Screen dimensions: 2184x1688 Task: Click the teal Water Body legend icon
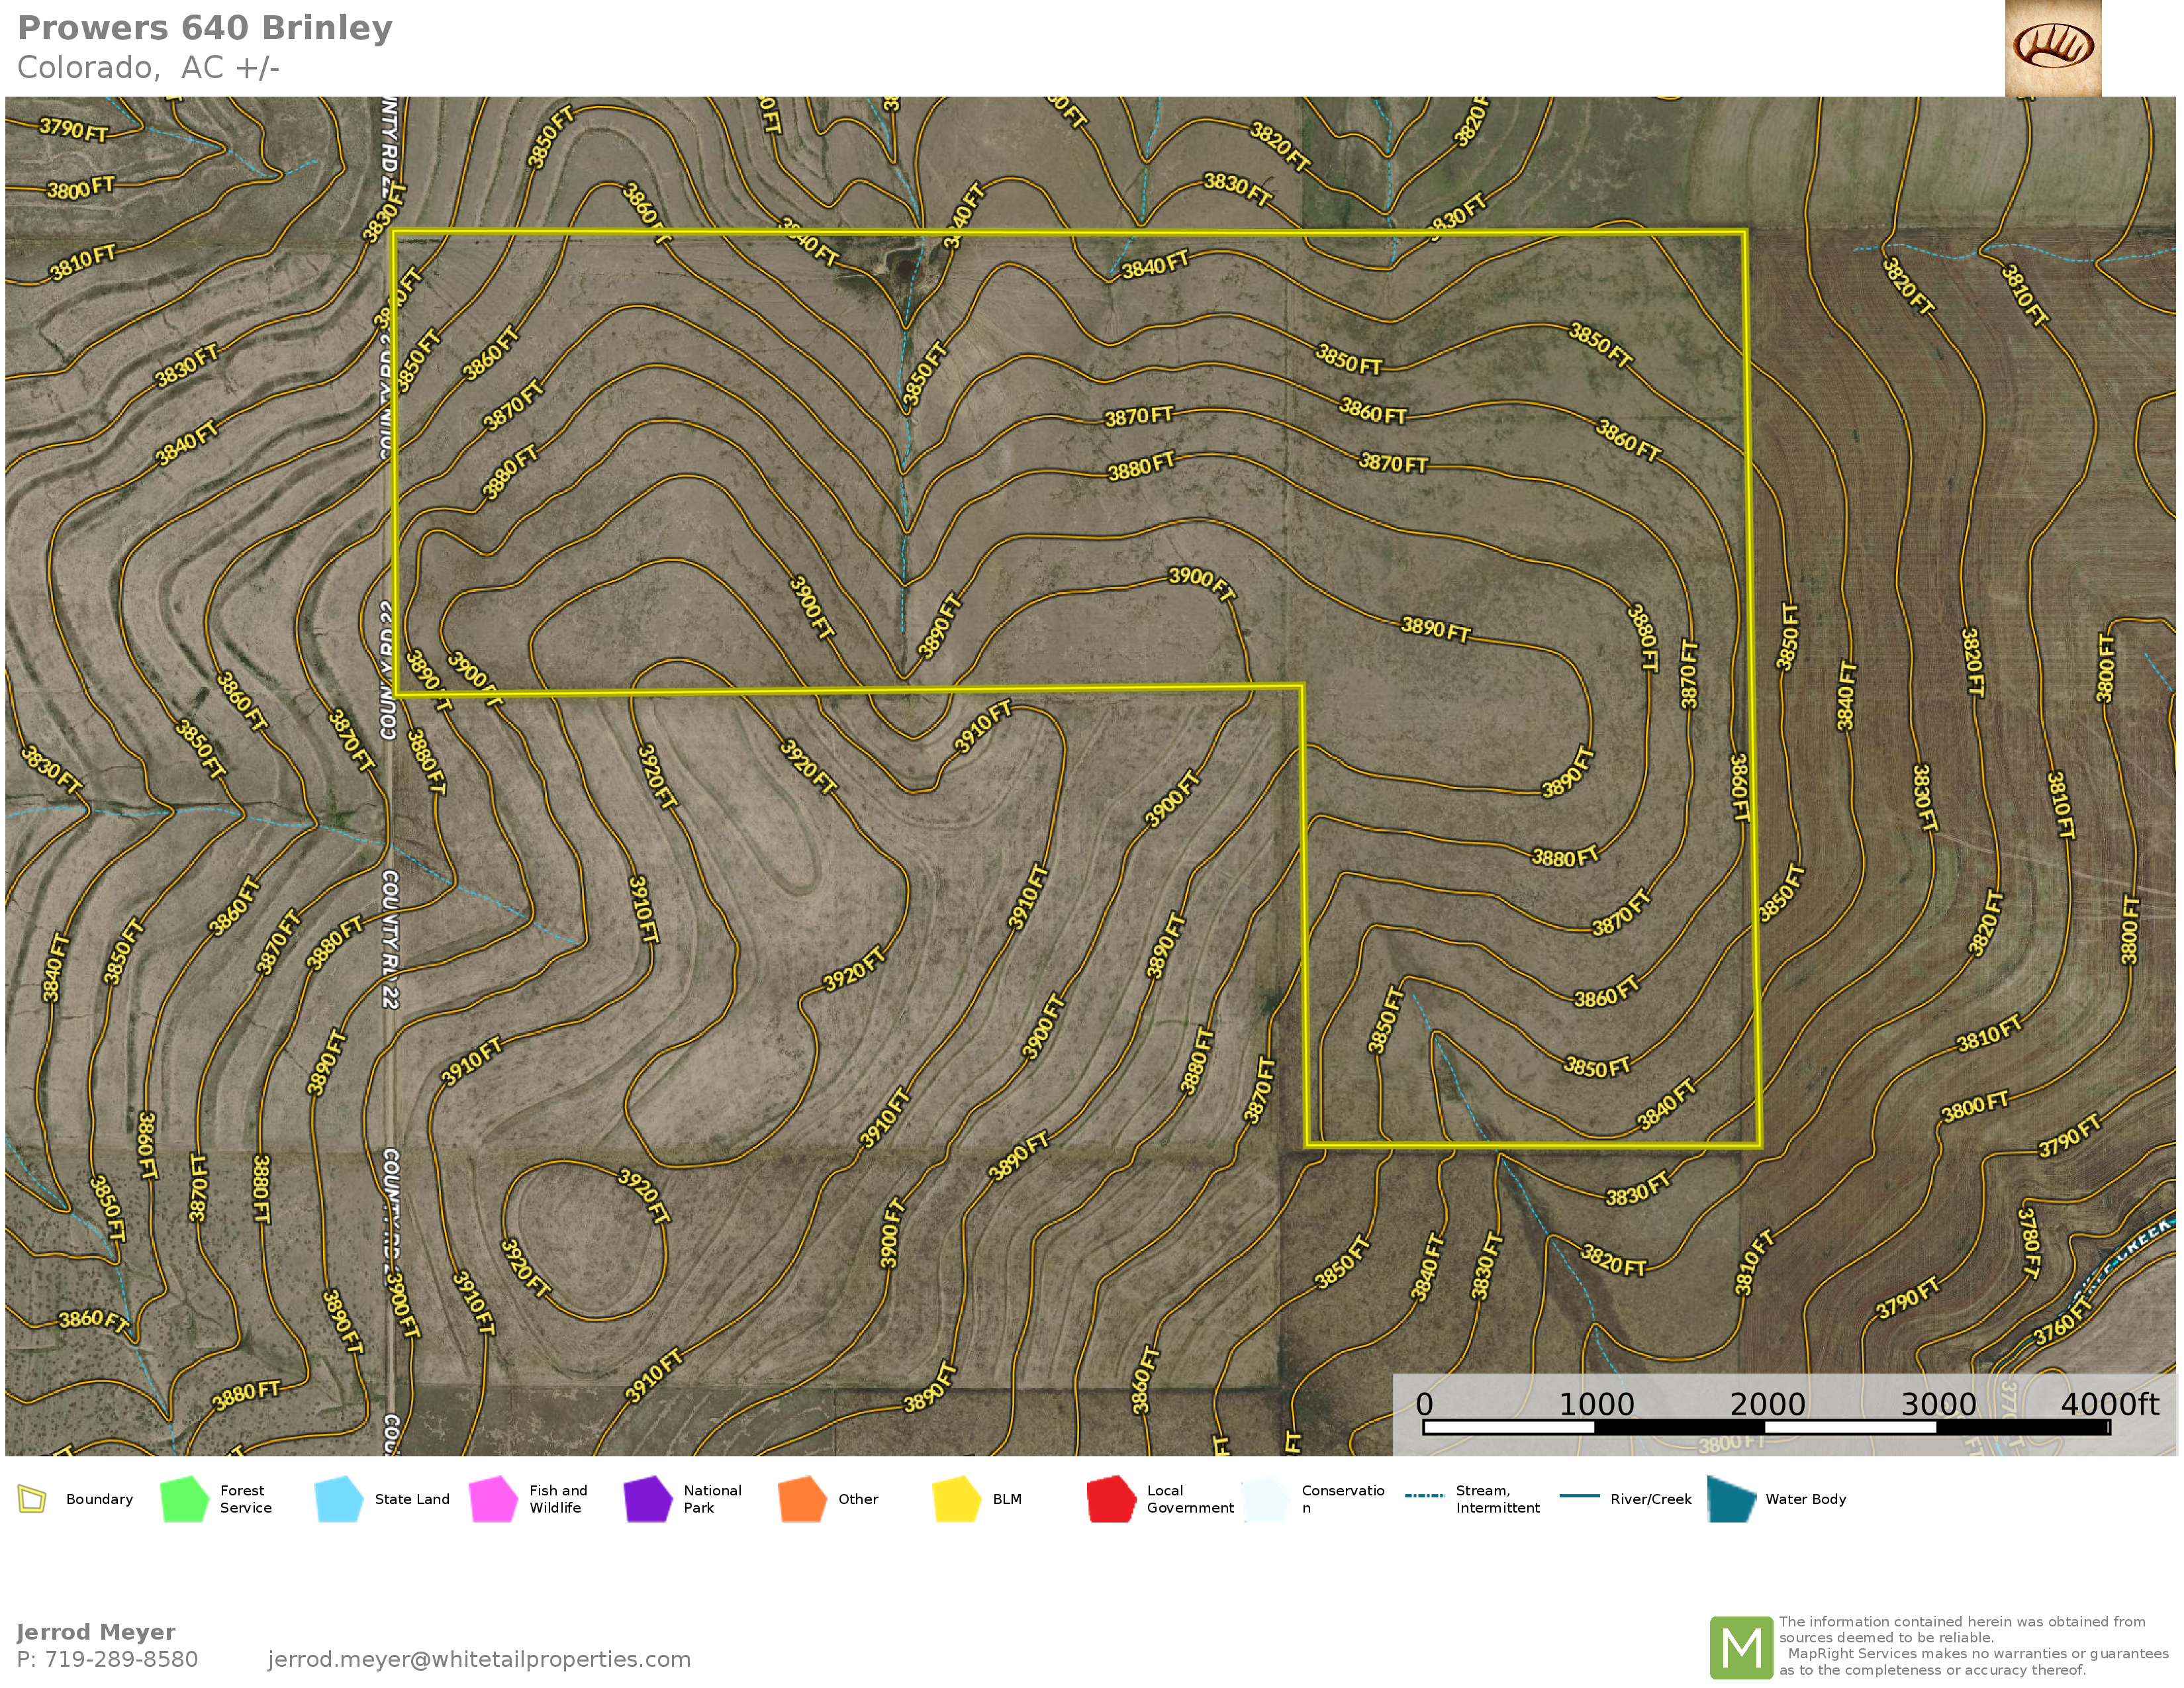[x=1731, y=1499]
